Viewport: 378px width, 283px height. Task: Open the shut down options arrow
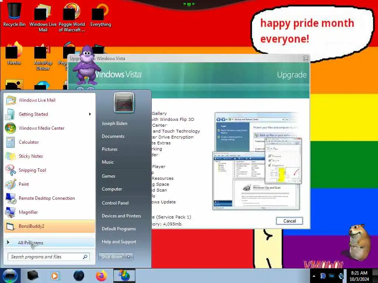pyautogui.click(x=129, y=257)
